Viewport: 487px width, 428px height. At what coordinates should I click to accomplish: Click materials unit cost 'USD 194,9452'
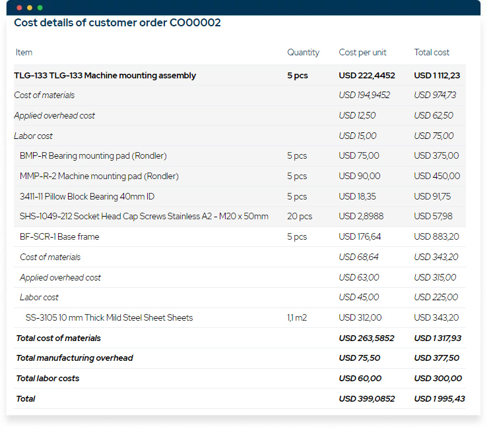[x=364, y=95]
